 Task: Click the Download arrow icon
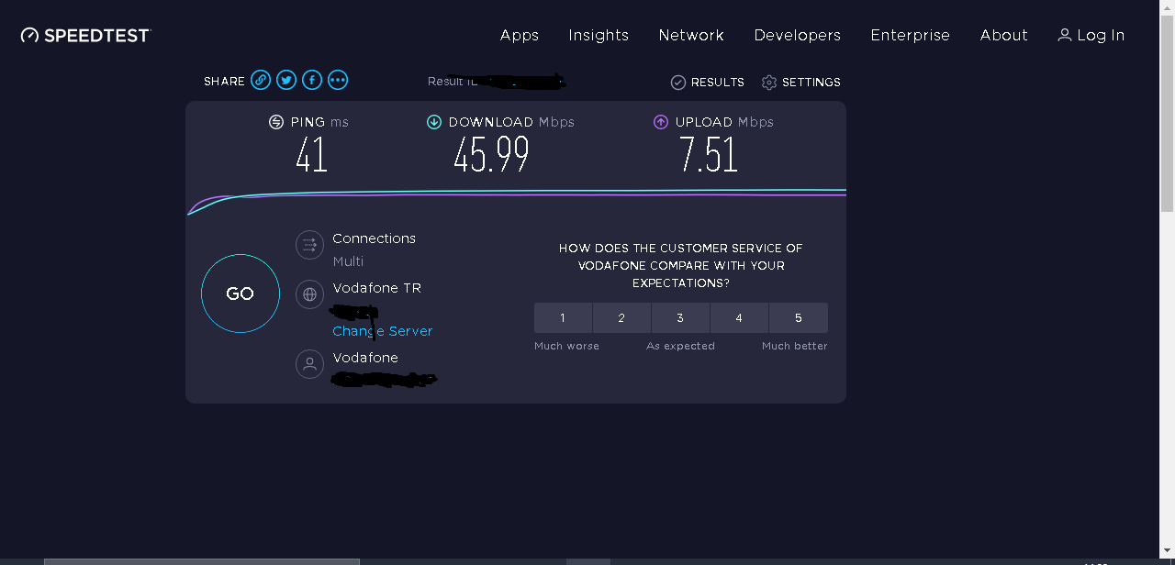434,122
